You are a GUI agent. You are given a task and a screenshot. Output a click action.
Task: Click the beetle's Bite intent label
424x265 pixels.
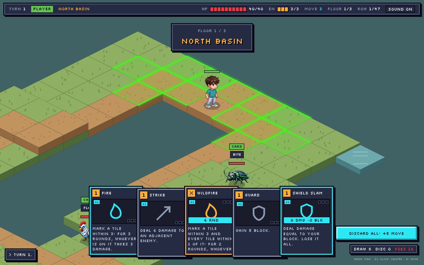237,154
